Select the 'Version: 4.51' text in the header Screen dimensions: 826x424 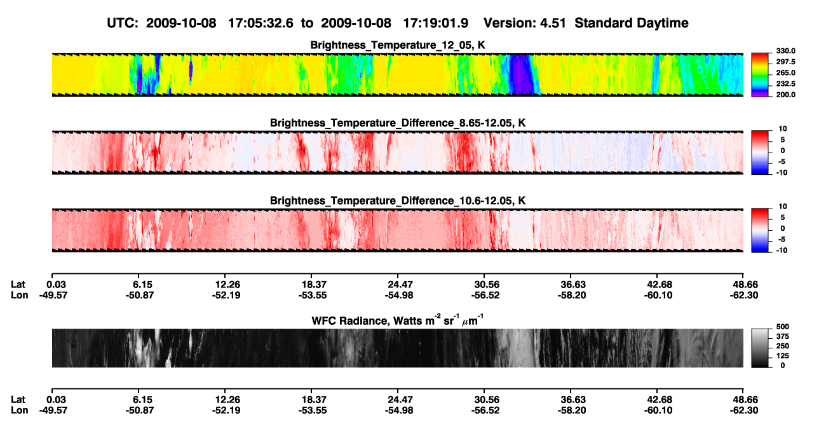tap(525, 23)
